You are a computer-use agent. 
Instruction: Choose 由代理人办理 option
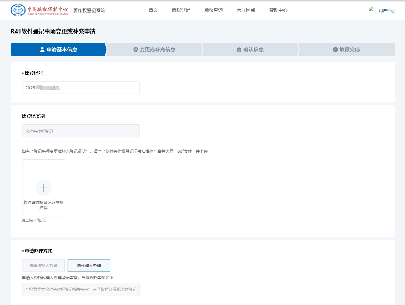click(89, 265)
